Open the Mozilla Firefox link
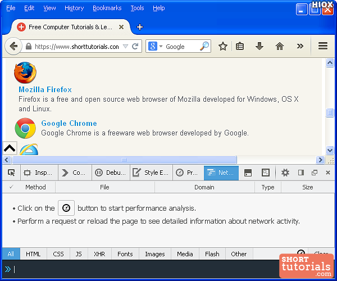 point(45,89)
